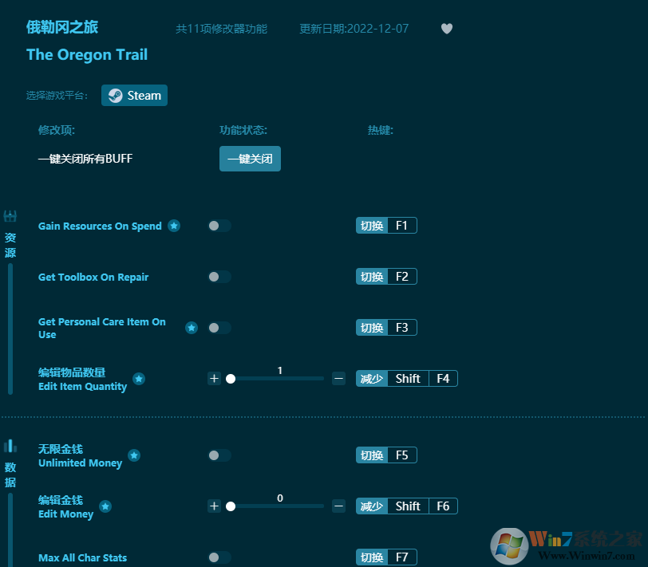Toggle Gain Resources On Spend switch
This screenshot has width=648, height=567.
point(219,226)
